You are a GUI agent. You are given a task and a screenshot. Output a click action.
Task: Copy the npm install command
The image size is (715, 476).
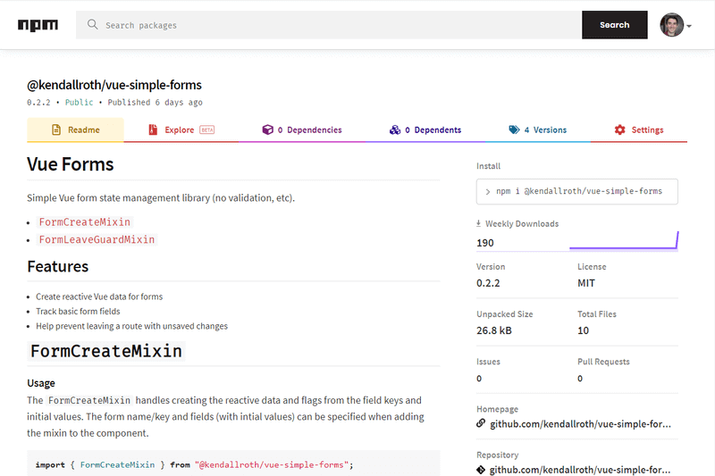tap(578, 191)
